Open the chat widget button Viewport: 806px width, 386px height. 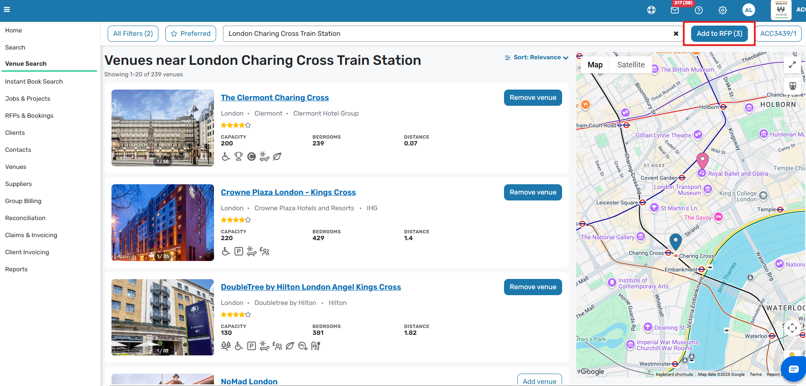pos(794,369)
